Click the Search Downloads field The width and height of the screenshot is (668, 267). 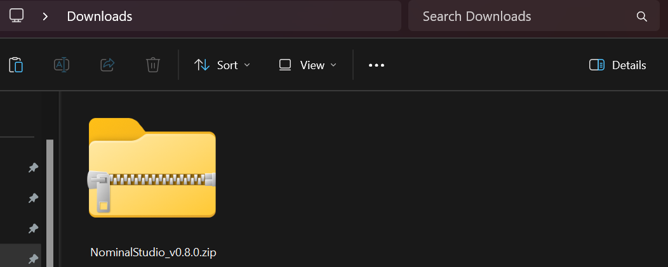(x=534, y=16)
